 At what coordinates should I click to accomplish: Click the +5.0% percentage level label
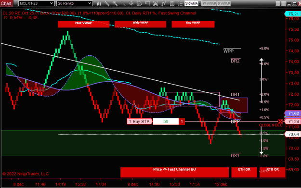(264, 49)
